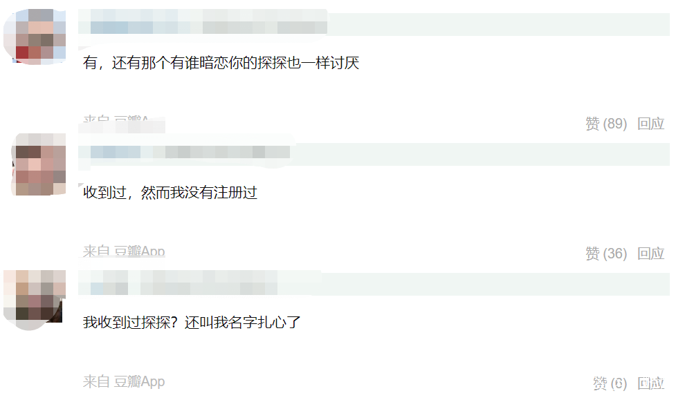This screenshot has height=400, width=685.
Task: Click comment text 有，还有那个有谁暗恋你的探探也一样讨厌
Action: [x=221, y=64]
